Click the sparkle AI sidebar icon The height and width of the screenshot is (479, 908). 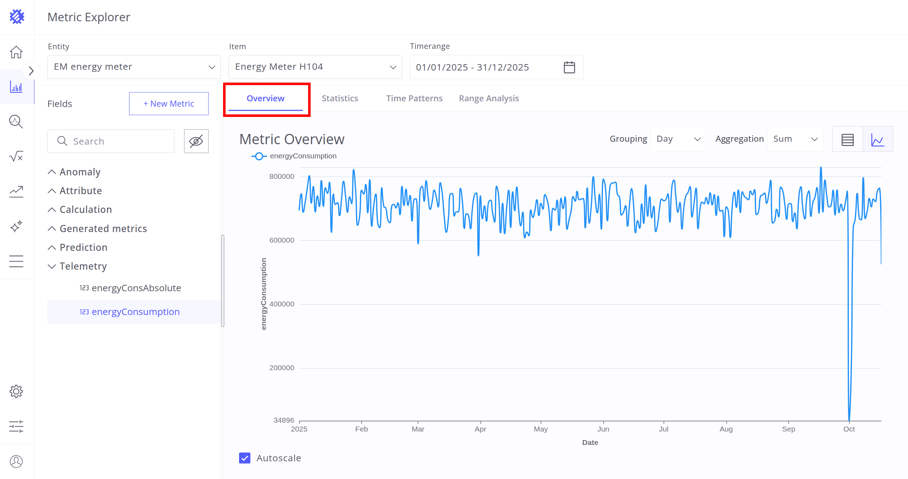coord(16,226)
